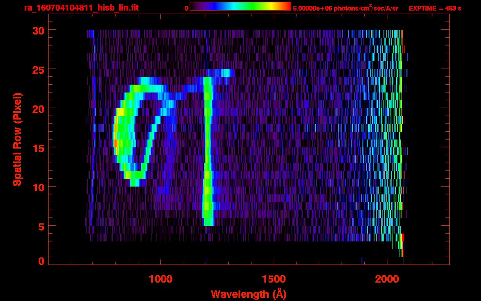Image resolution: width=481 pixels, height=301 pixels.
Task: Click the rainbow color scale bar
Action: tap(240, 6)
